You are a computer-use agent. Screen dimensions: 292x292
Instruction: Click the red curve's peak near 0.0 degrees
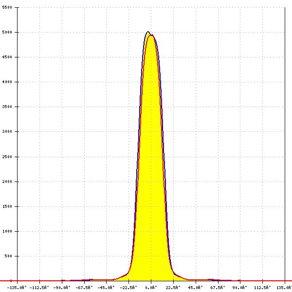click(152, 35)
